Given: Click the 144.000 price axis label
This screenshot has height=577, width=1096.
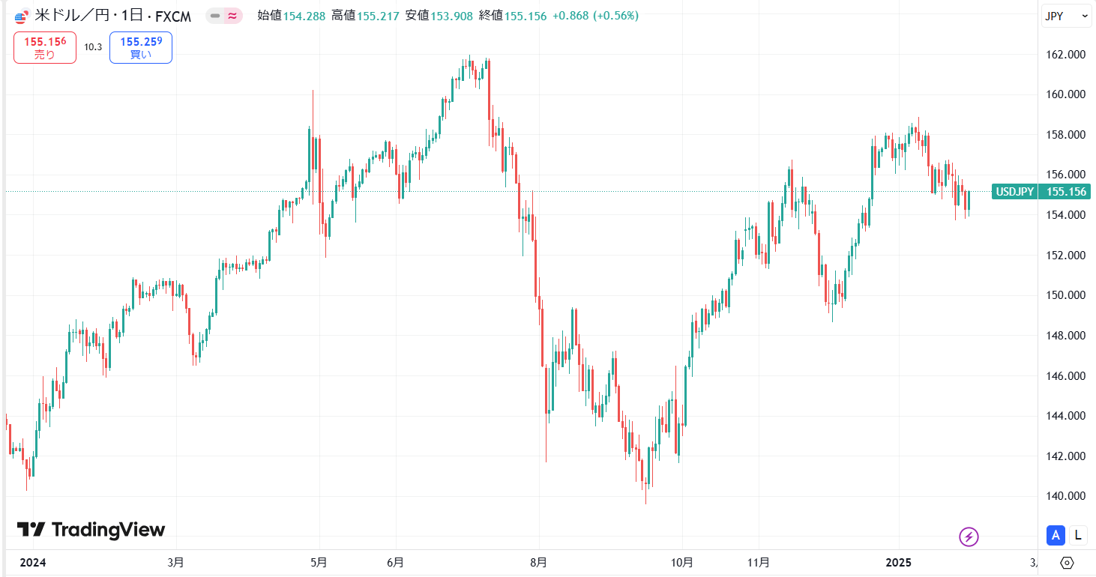Looking at the screenshot, I should coord(1067,416).
